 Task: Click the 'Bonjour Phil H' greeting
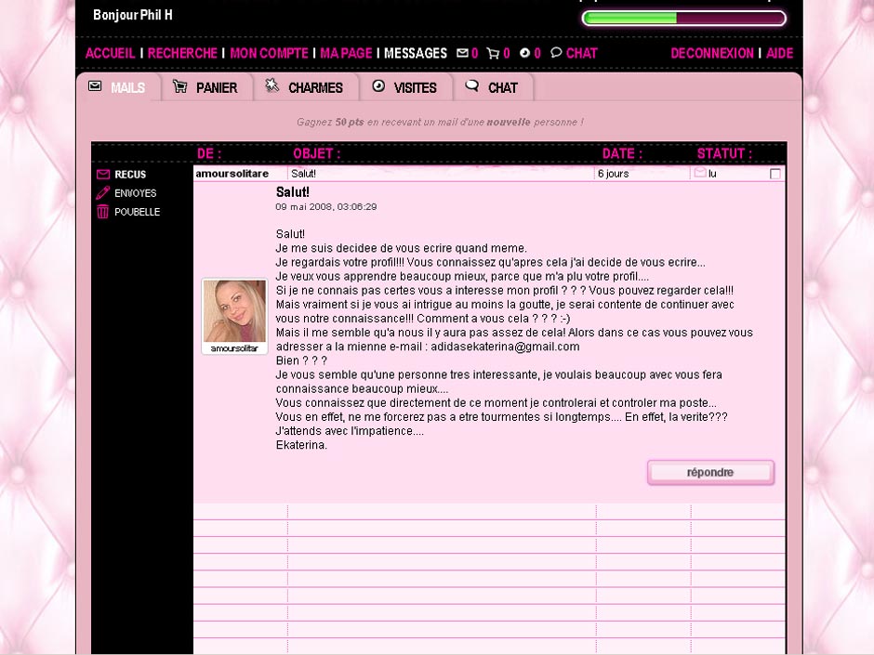[x=133, y=15]
